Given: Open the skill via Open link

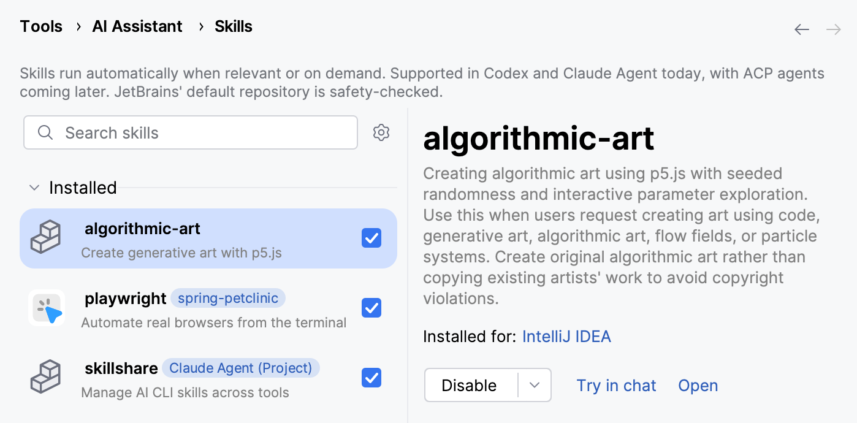Looking at the screenshot, I should coord(698,386).
